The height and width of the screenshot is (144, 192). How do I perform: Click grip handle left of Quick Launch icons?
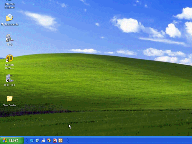[x=27, y=140]
